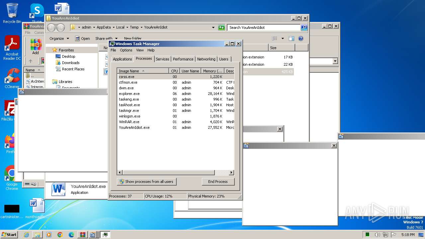
Task: Launch Acrobat Reader DC from the desktop
Action: point(12,48)
